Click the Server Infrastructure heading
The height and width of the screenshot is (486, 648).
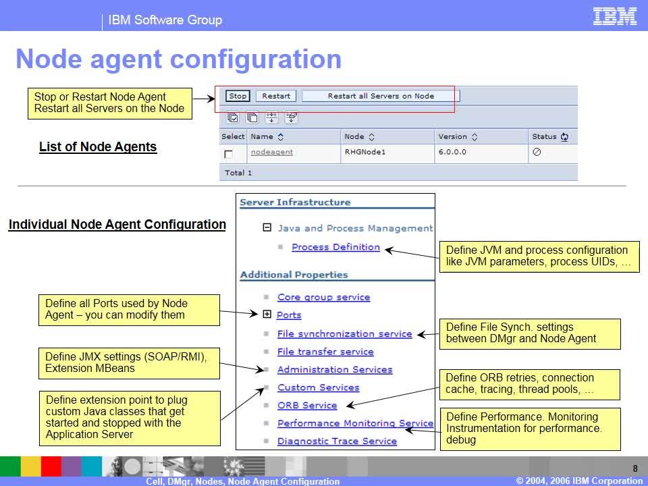(295, 202)
